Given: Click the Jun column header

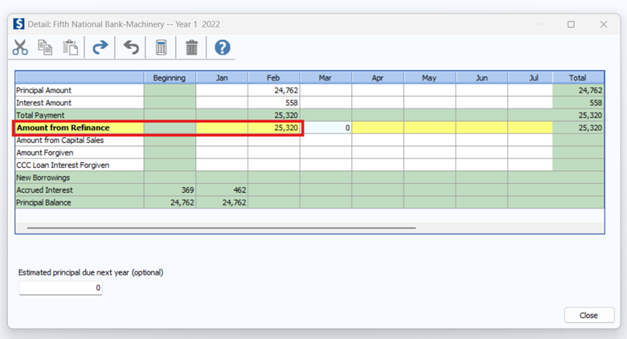Looking at the screenshot, I should [482, 78].
